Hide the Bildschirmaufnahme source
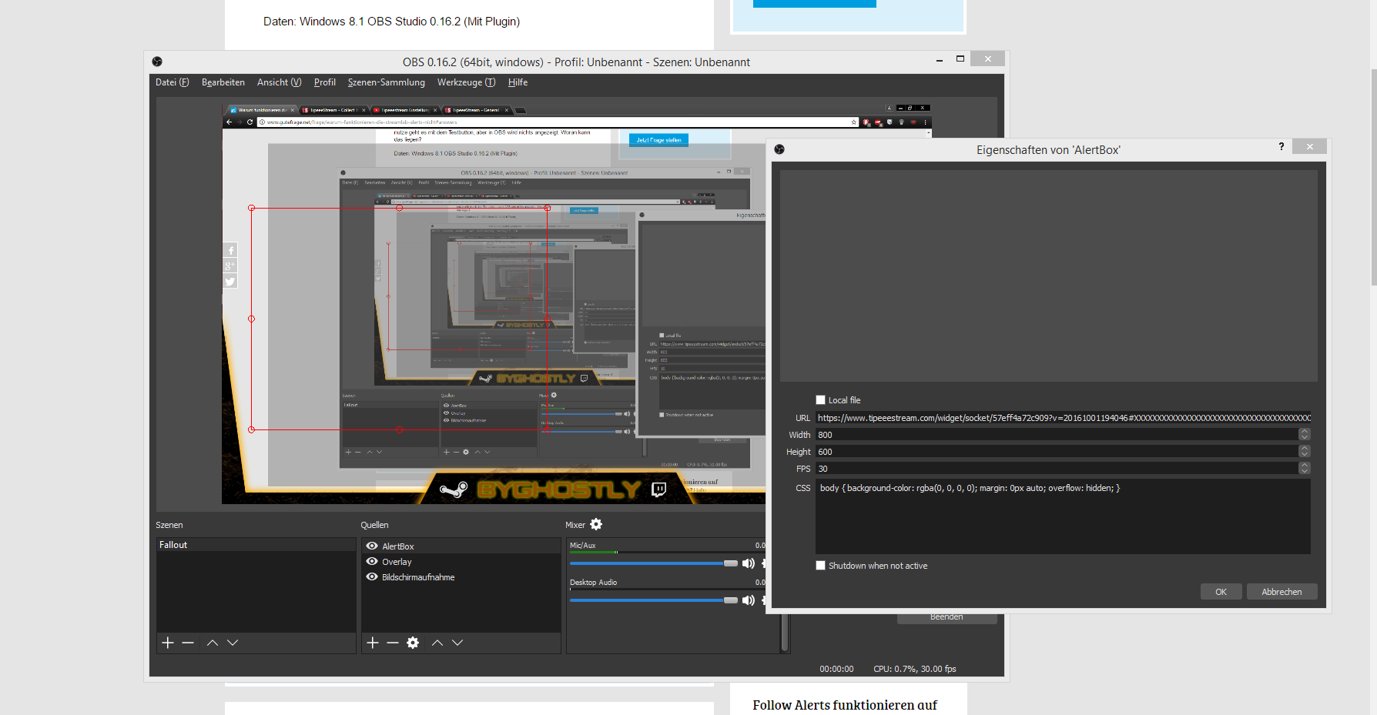 coord(372,576)
